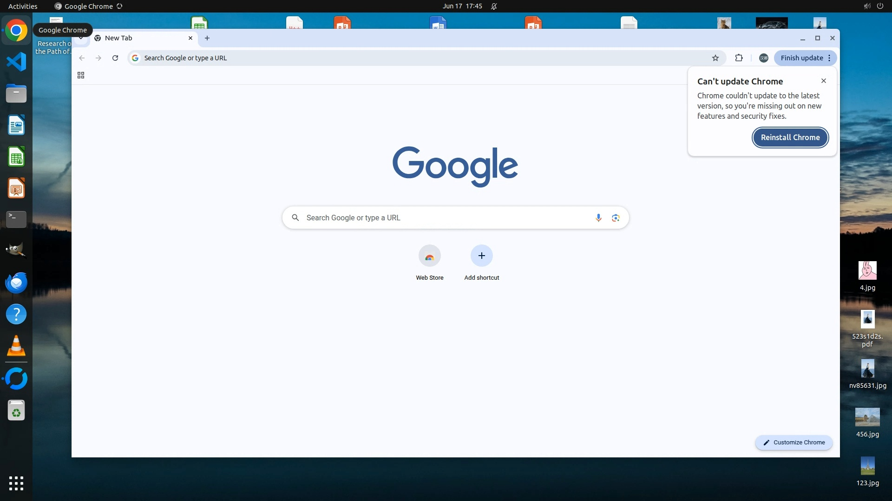The image size is (892, 501).
Task: Open the 456.jpg desktop thumbnail
Action: (867, 417)
